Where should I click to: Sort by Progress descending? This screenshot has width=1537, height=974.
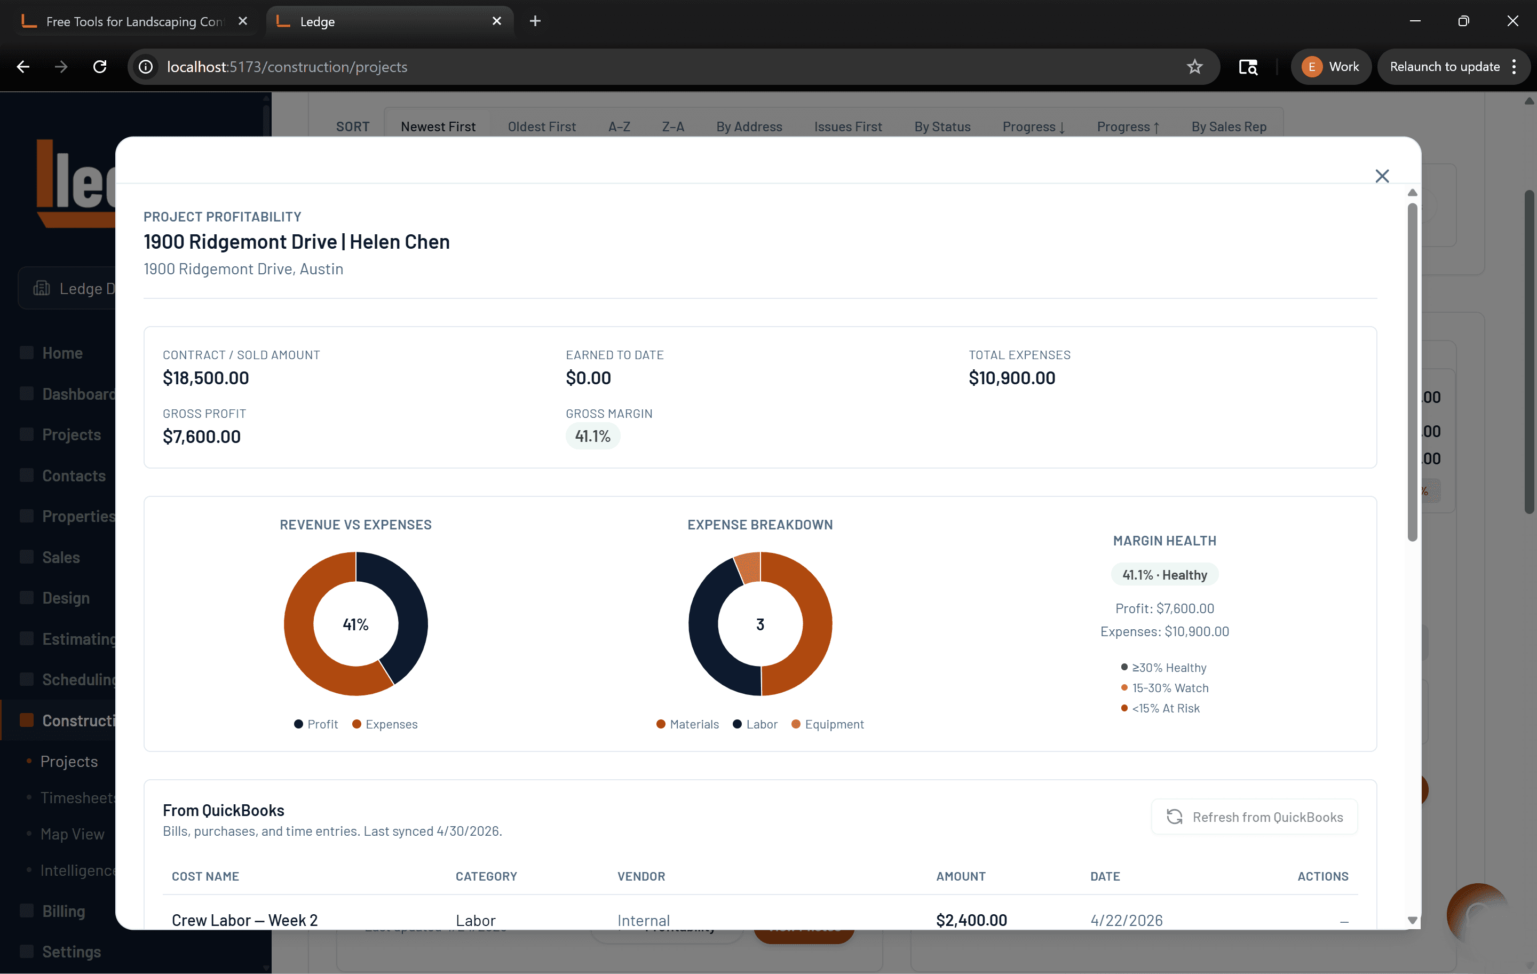click(x=1033, y=126)
